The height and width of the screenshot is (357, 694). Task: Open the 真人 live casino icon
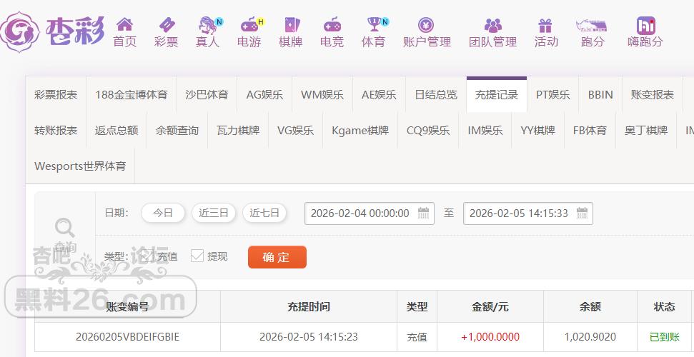tap(209, 25)
